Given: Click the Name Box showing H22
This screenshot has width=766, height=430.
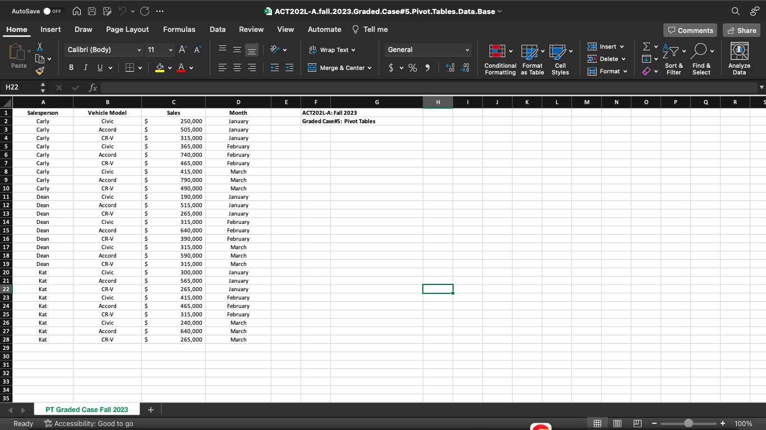Looking at the screenshot, I should [20, 87].
